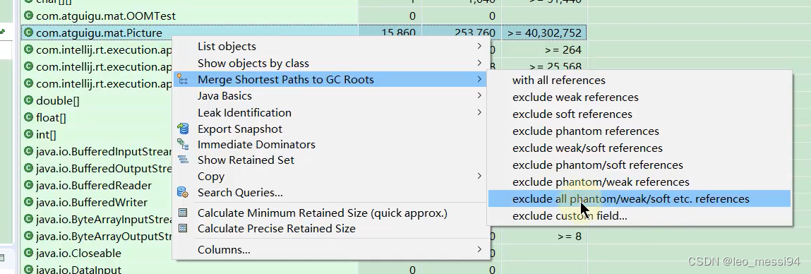
Task: Click the Calculate Minimum Retained Size icon
Action: click(x=183, y=213)
